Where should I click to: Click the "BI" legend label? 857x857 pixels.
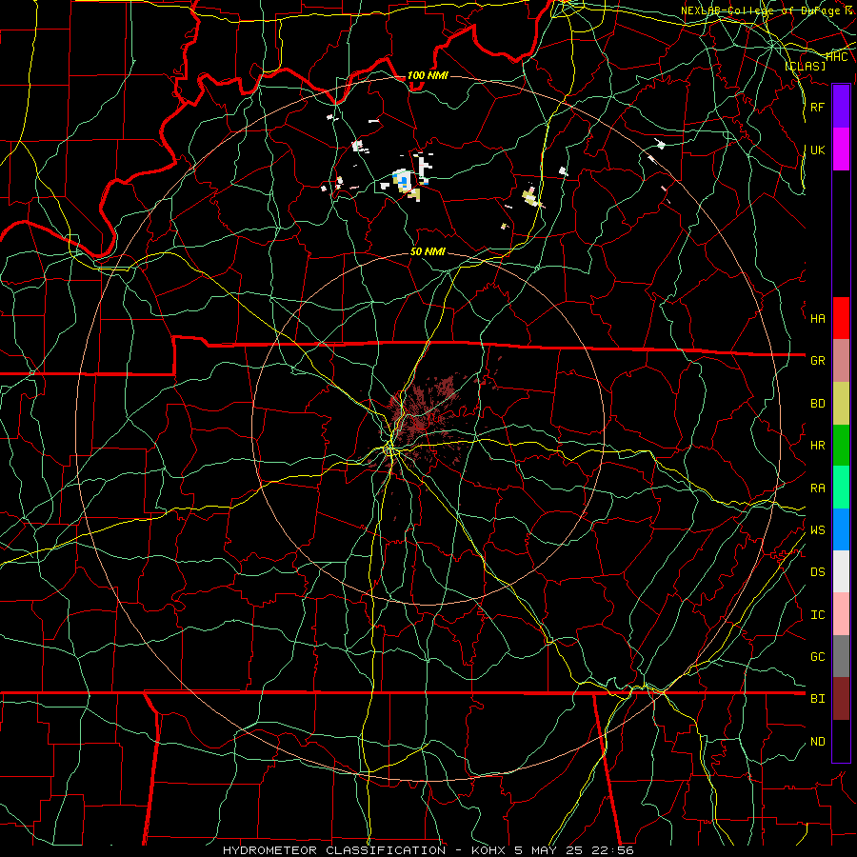pyautogui.click(x=818, y=699)
